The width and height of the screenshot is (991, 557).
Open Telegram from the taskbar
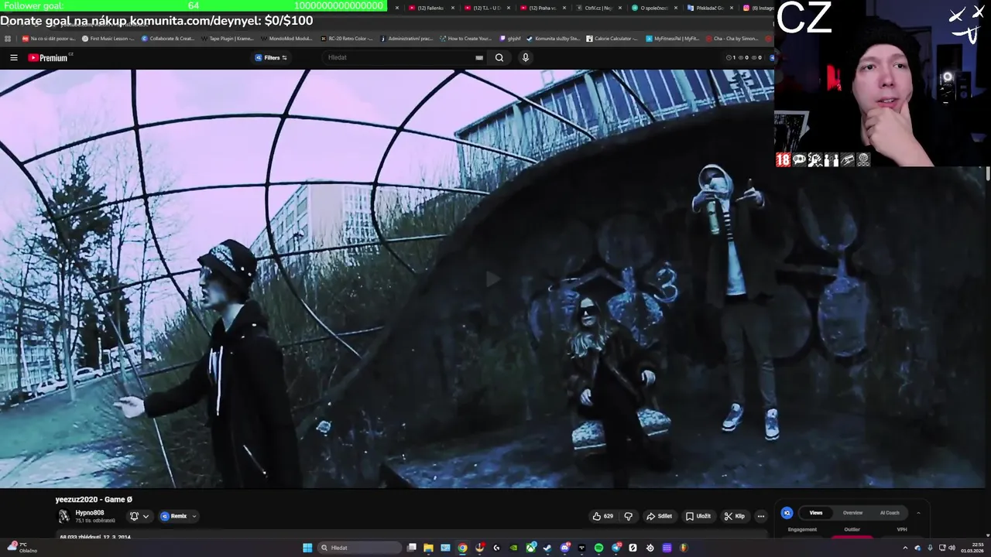pyautogui.click(x=616, y=548)
